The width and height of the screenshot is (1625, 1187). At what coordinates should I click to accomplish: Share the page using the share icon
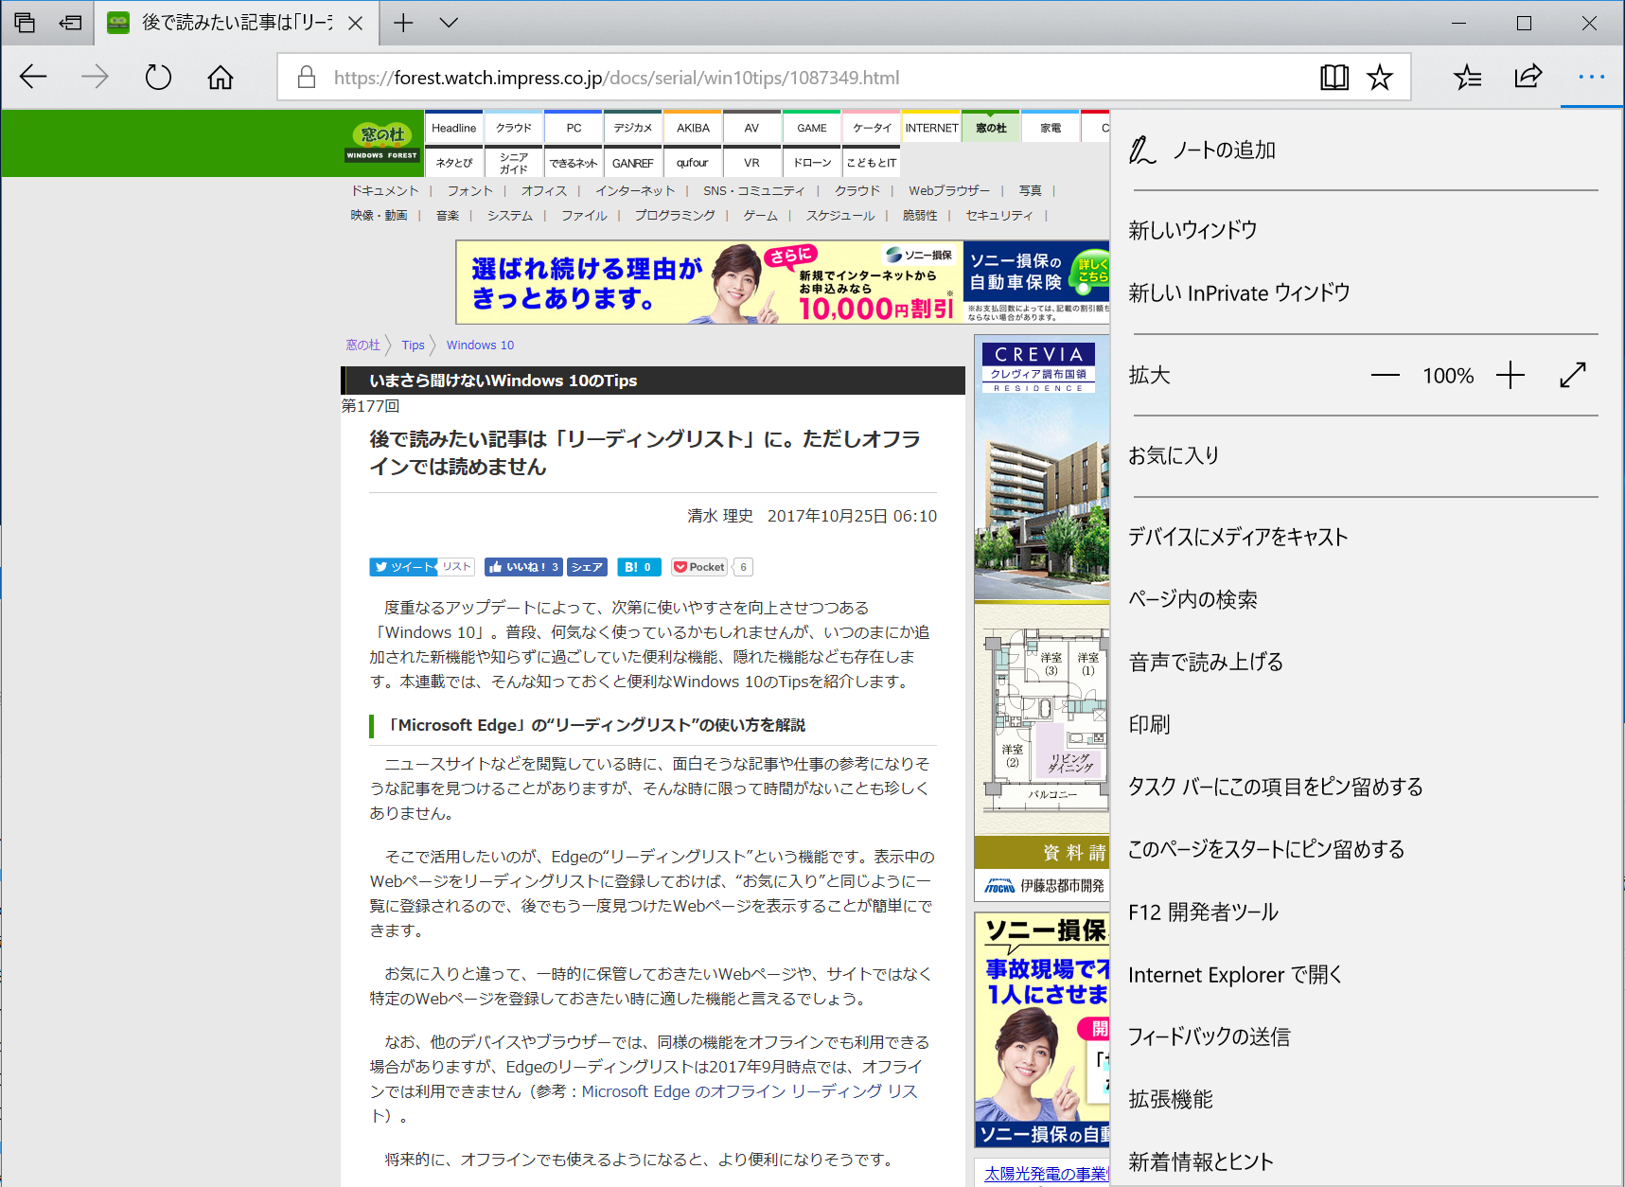coord(1528,77)
